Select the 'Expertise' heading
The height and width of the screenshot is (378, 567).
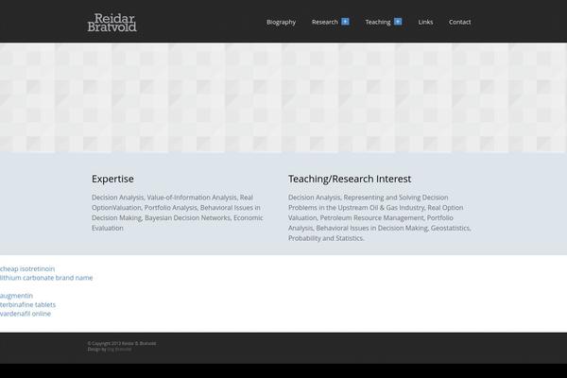pos(112,179)
